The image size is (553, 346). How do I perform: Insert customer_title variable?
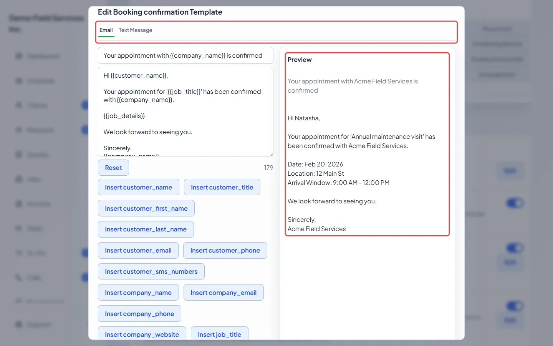222,187
